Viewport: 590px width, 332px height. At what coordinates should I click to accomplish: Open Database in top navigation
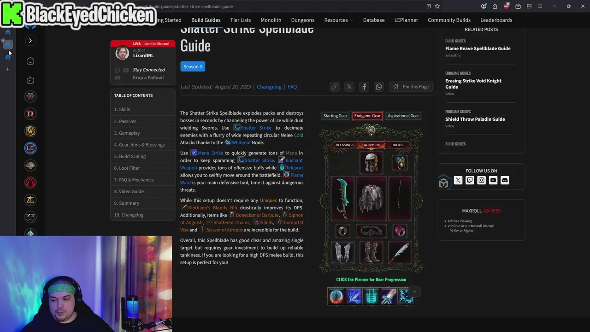[x=374, y=20]
